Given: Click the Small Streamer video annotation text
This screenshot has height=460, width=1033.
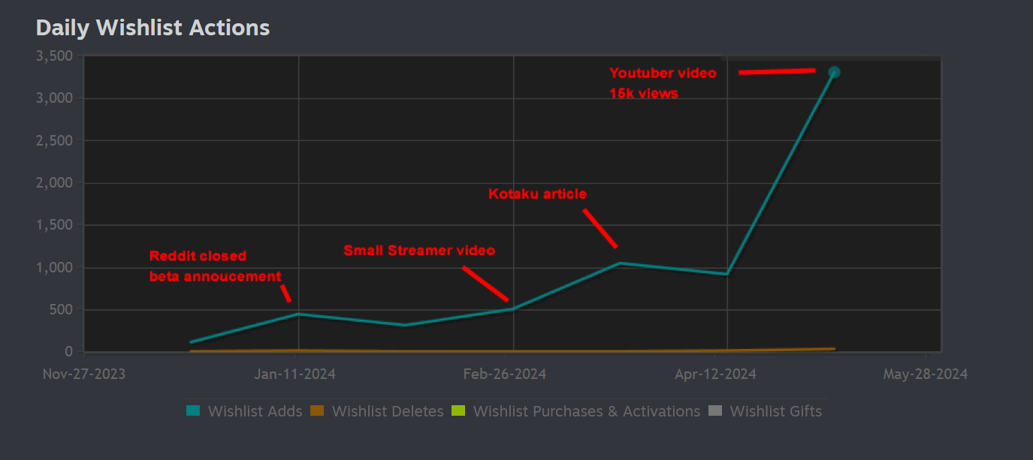Looking at the screenshot, I should click(419, 251).
